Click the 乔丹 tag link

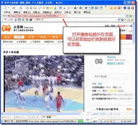tap(100, 84)
